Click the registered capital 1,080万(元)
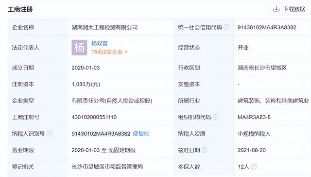Screen dimensions: 311x177 click(86, 84)
